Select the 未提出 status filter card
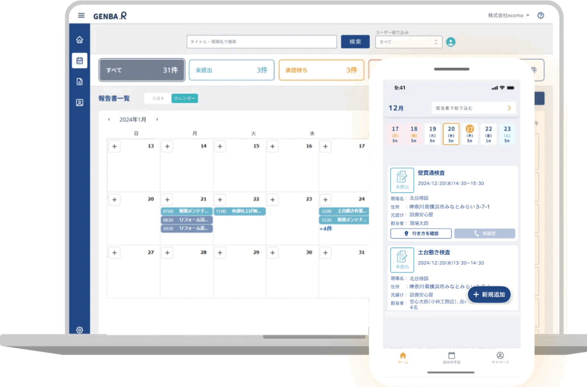This screenshot has width=587, height=387. tap(231, 70)
